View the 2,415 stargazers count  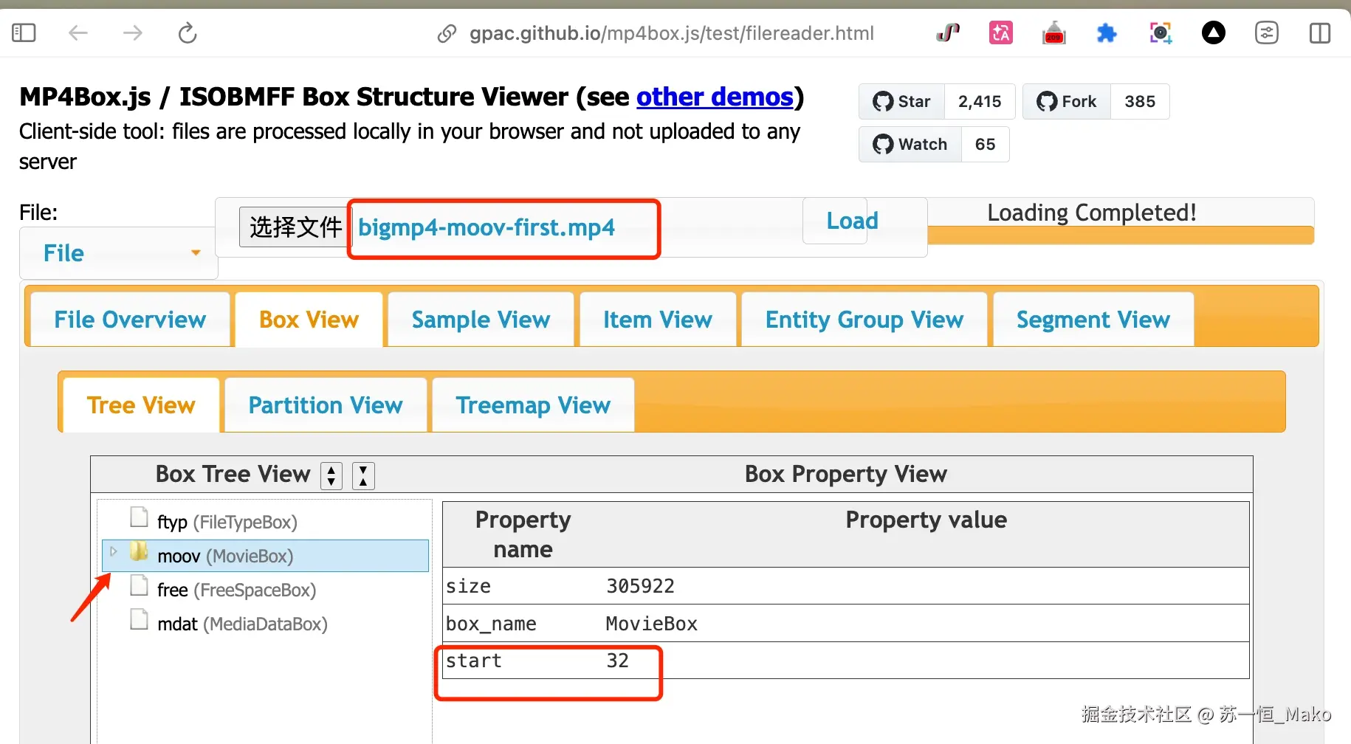click(x=980, y=101)
